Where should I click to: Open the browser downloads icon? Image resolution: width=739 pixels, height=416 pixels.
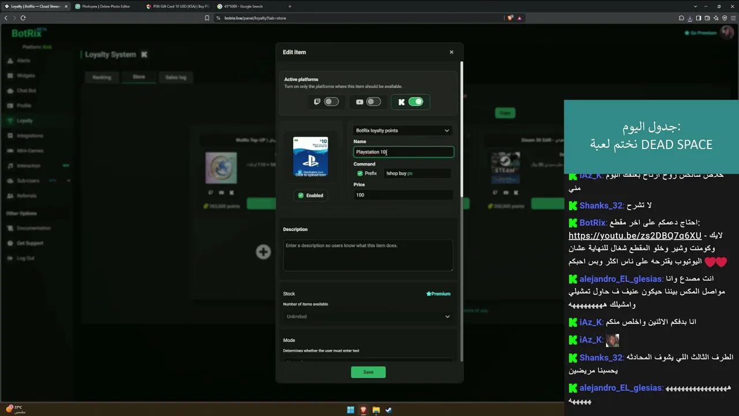690,18
